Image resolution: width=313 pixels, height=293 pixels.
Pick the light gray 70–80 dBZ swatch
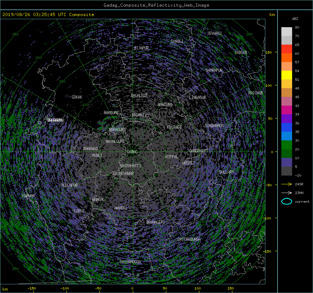click(287, 32)
